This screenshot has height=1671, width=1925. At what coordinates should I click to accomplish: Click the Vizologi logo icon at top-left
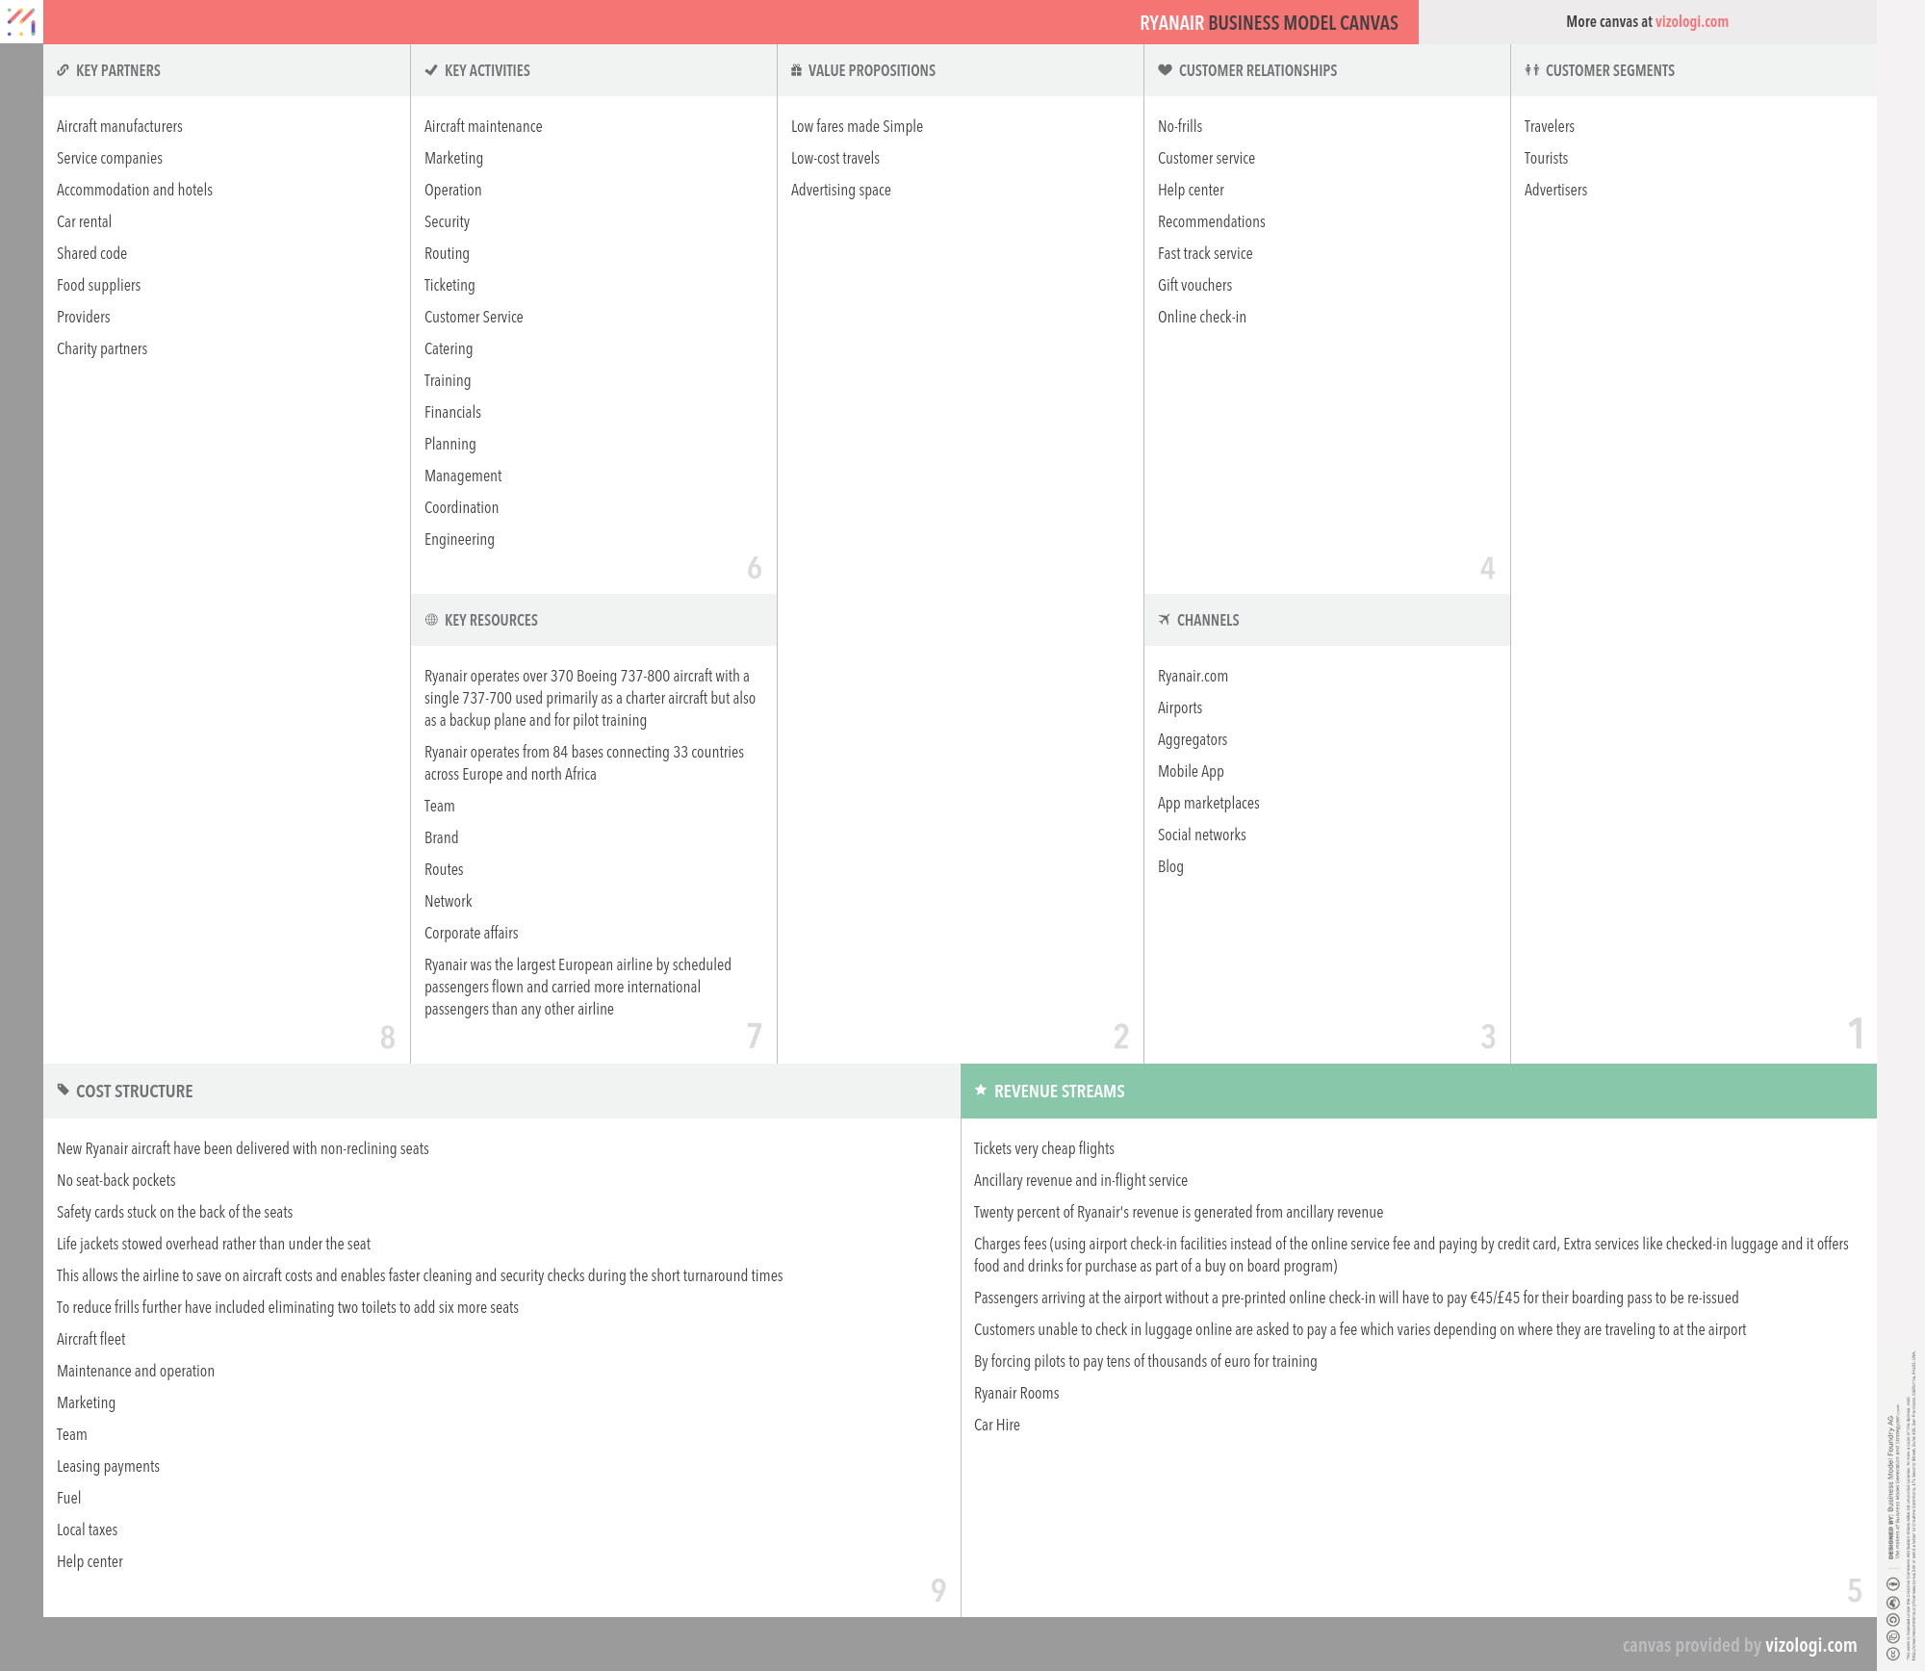(21, 21)
